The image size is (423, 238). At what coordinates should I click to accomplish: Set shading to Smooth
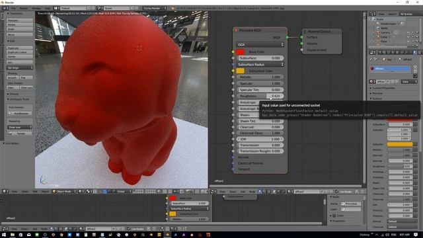point(13,78)
